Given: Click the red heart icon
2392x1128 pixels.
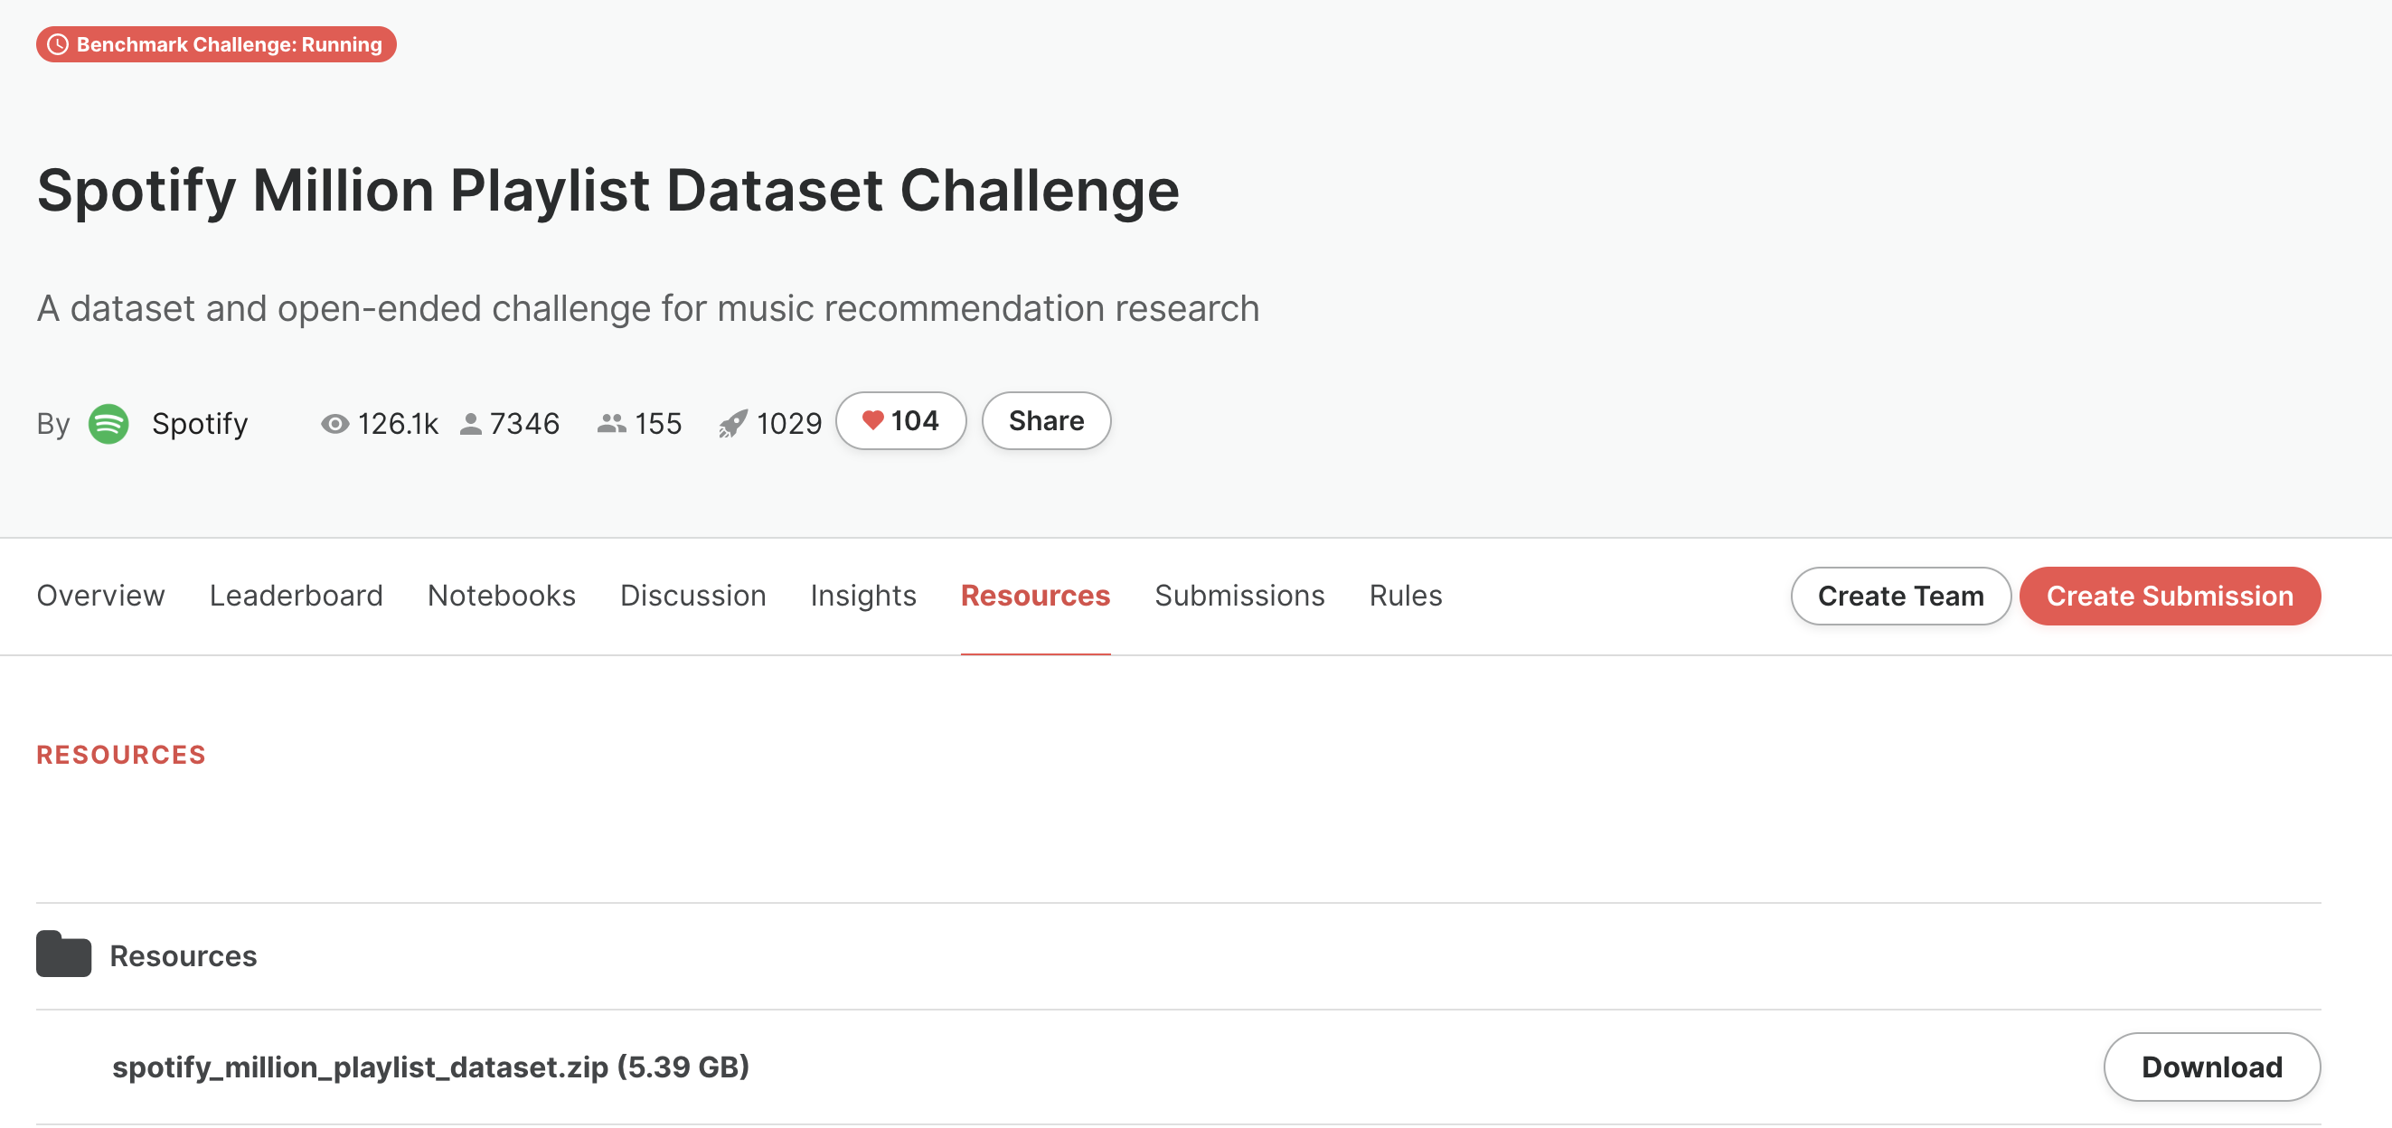Looking at the screenshot, I should click(872, 420).
